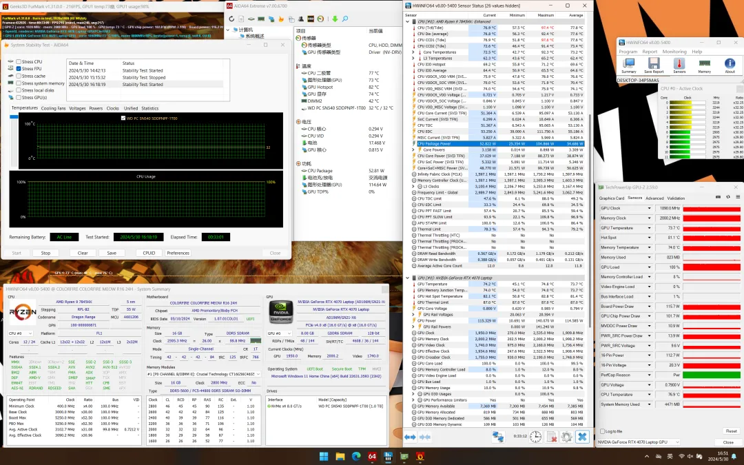The height and width of the screenshot is (465, 744).
Task: Close sensor window with blue X icon
Action: coord(582,437)
